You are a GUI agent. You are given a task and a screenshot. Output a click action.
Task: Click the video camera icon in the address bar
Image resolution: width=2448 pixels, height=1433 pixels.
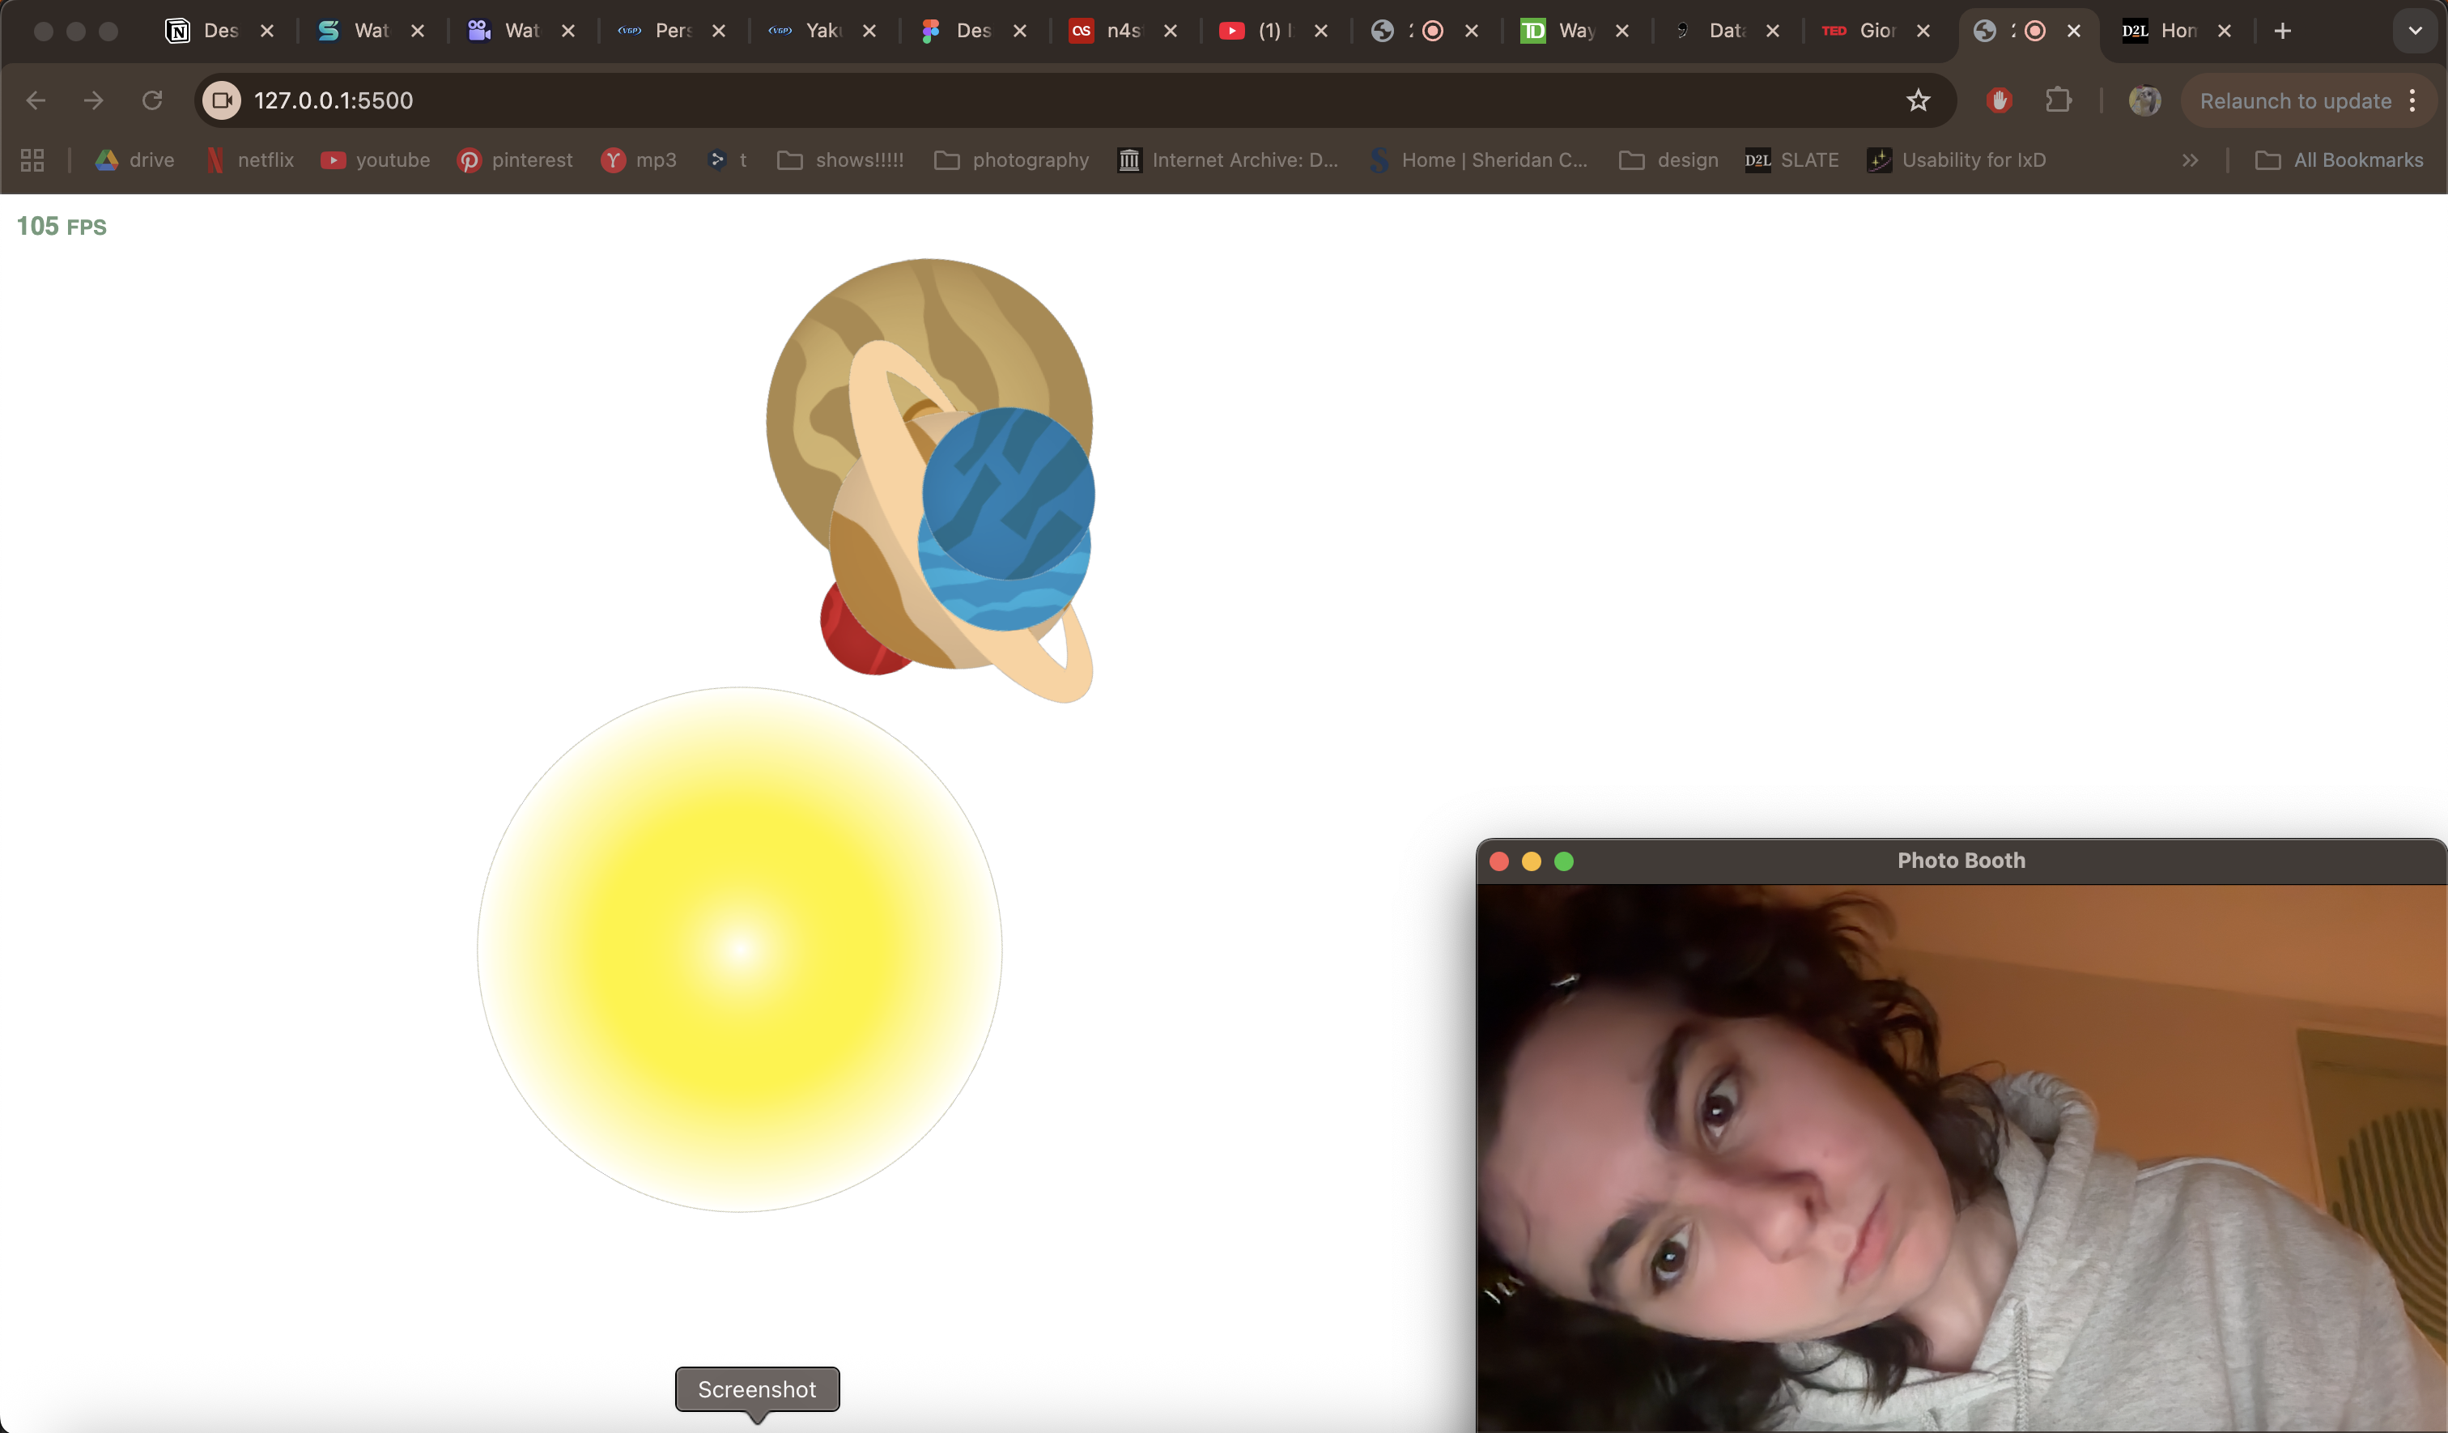[x=220, y=100]
